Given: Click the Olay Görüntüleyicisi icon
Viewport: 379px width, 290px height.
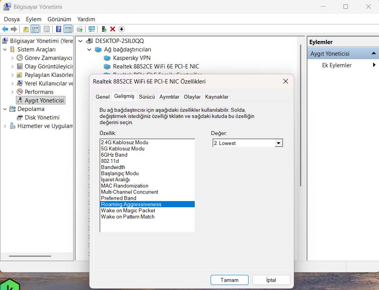Looking at the screenshot, I should [x=20, y=67].
